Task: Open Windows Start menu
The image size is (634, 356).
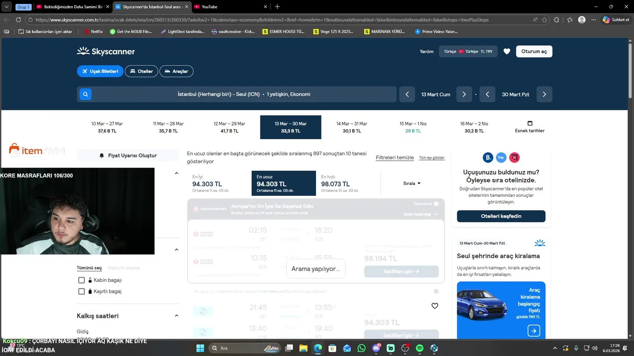Action: [x=200, y=348]
